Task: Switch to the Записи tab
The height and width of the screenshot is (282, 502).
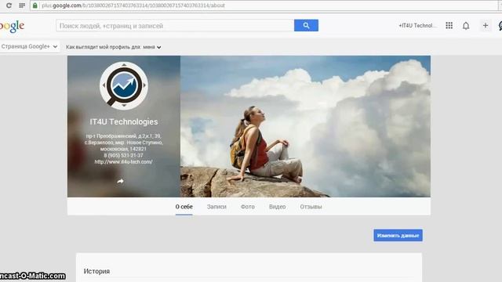Action: (x=216, y=207)
